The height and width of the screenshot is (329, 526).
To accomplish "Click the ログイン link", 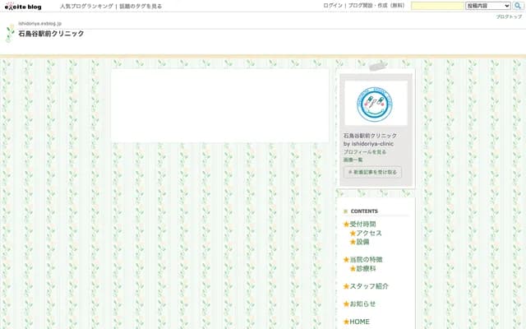I will (333, 6).
